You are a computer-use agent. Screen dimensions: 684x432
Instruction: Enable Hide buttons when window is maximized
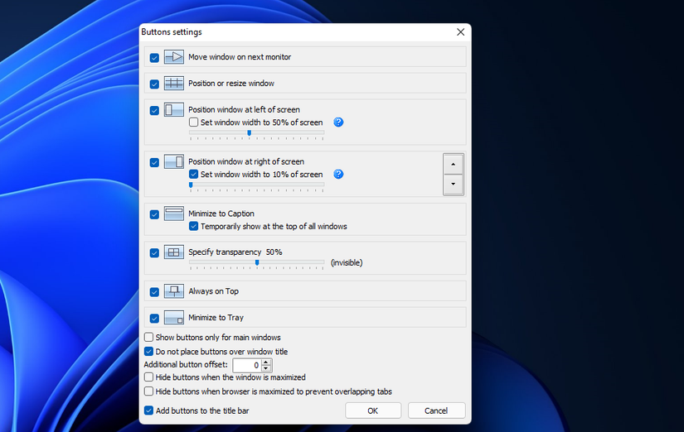coord(148,377)
